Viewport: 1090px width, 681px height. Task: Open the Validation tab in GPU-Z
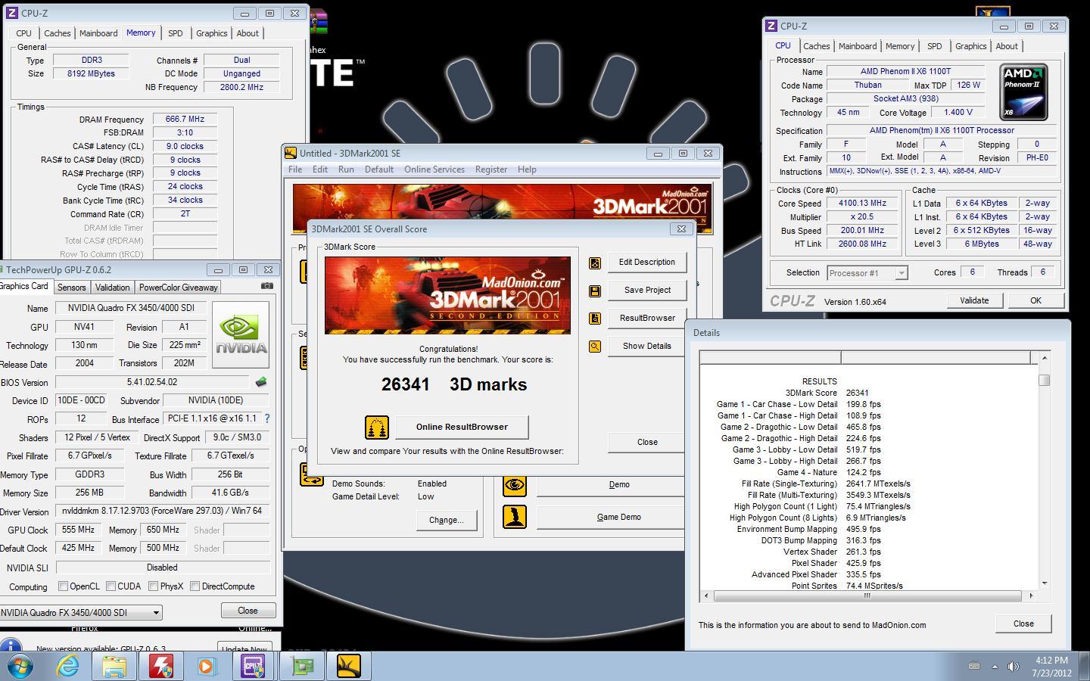click(x=112, y=288)
